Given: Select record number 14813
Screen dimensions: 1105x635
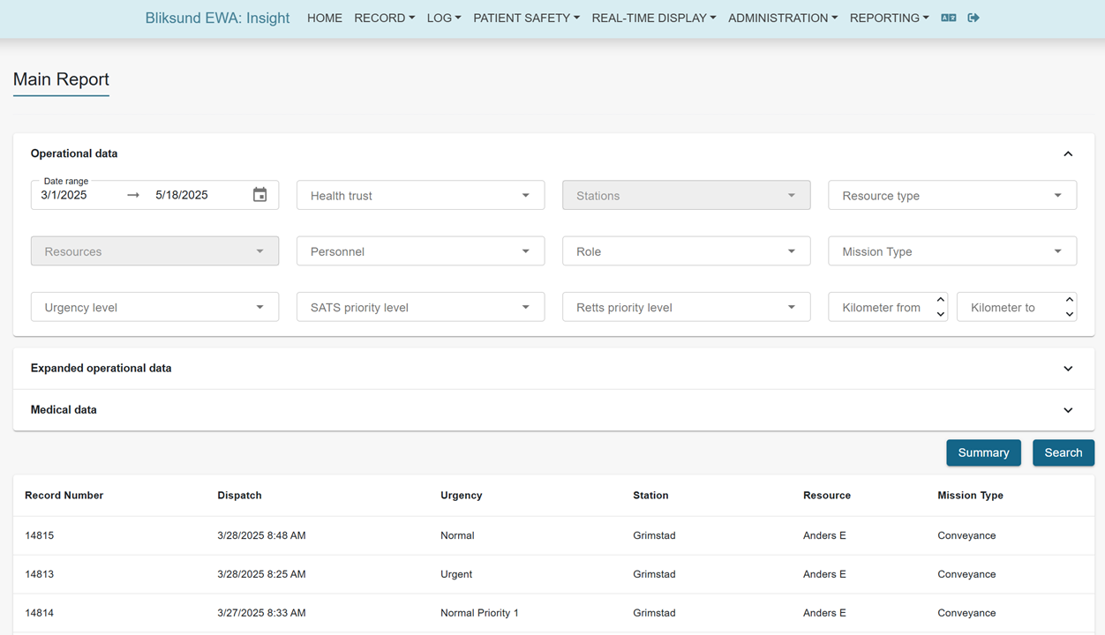Looking at the screenshot, I should [x=40, y=574].
